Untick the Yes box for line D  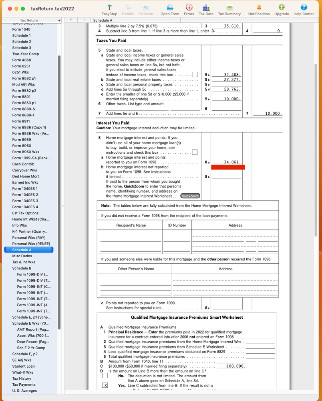(105, 385)
